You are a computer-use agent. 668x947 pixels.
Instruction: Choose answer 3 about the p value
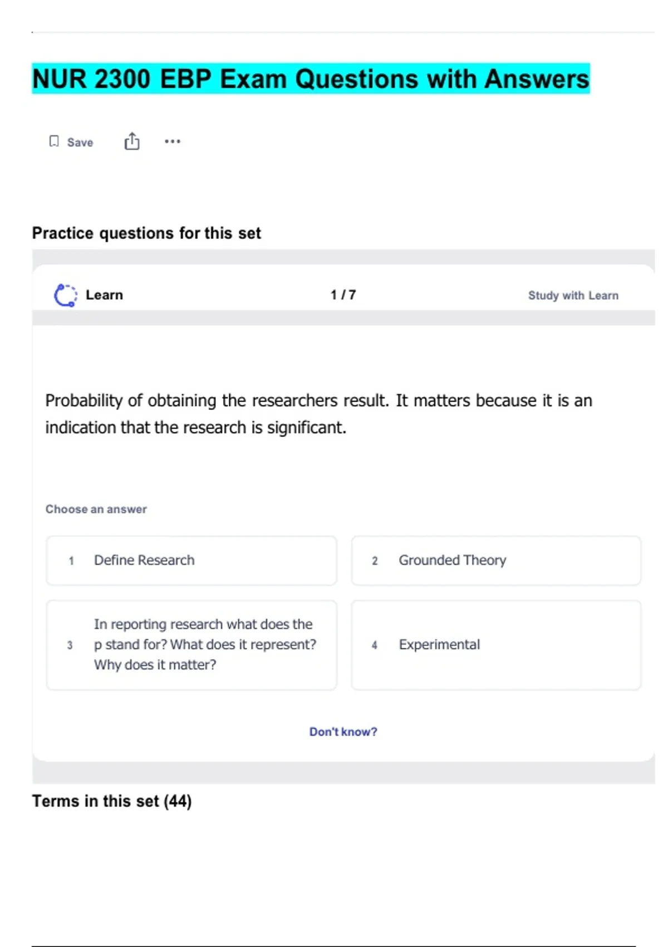pyautogui.click(x=191, y=645)
